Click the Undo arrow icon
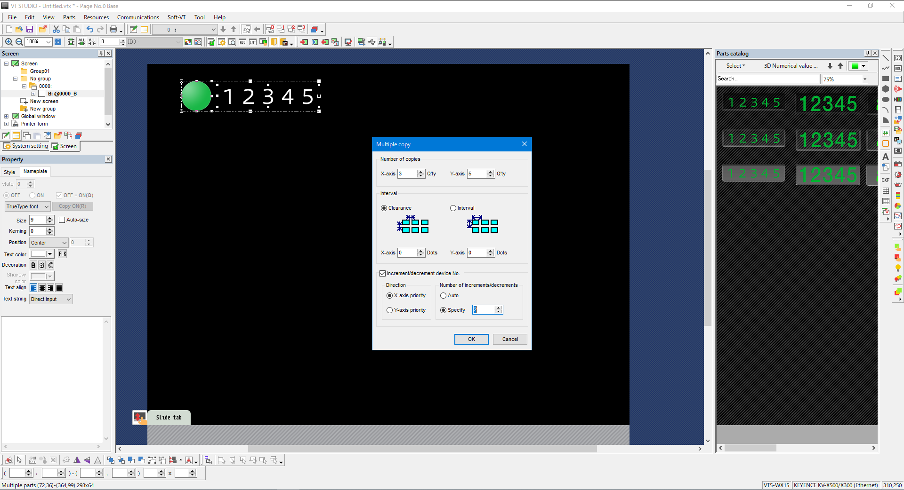Image resolution: width=904 pixels, height=490 pixels. (x=89, y=29)
